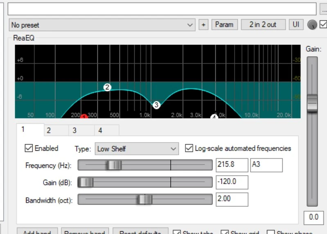Open the 2 in 2 out routing button
Viewport: 327px width, 234px height.
point(263,25)
